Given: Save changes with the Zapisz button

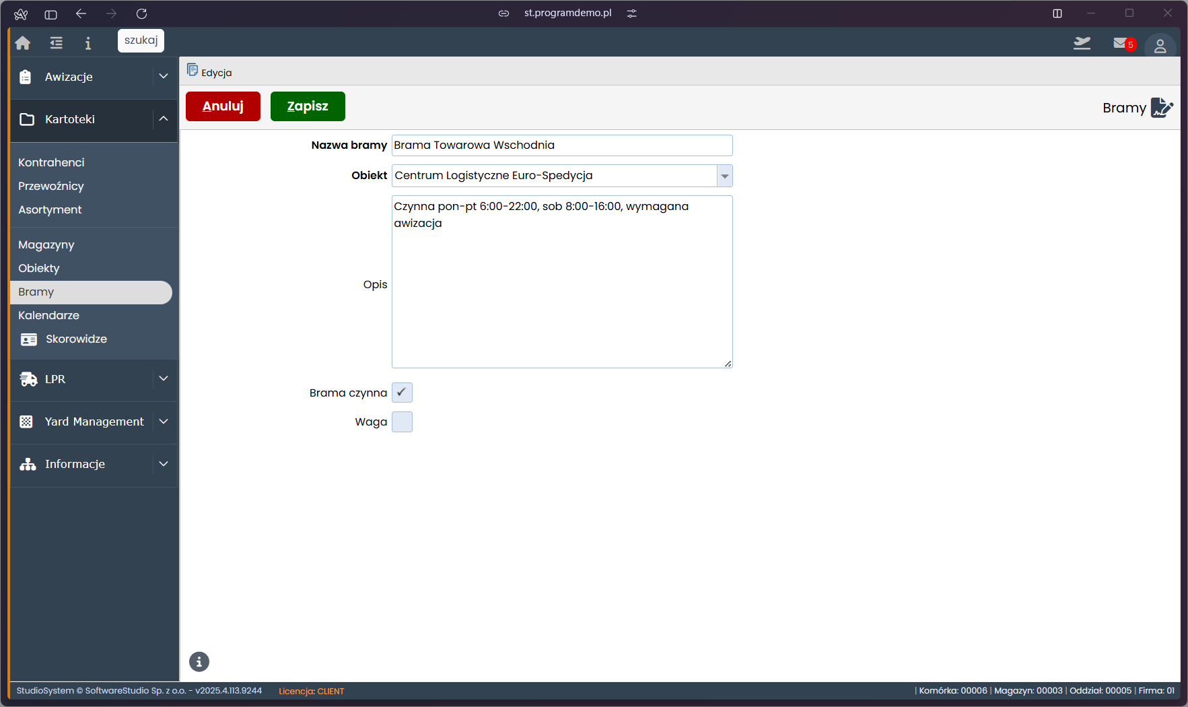Looking at the screenshot, I should tap(308, 106).
